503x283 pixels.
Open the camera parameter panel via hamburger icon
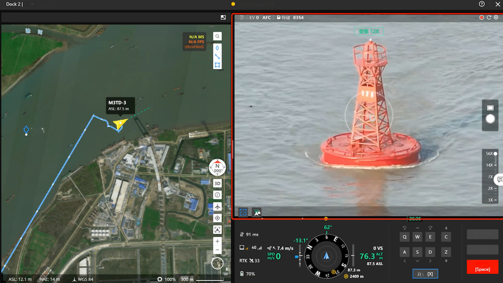pyautogui.click(x=241, y=17)
